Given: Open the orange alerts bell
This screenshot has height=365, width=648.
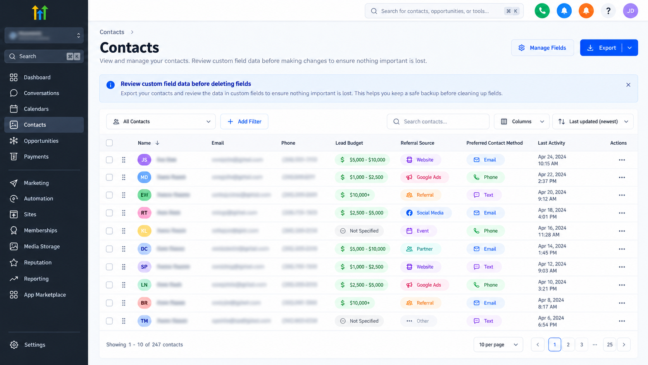Looking at the screenshot, I should 586,11.
